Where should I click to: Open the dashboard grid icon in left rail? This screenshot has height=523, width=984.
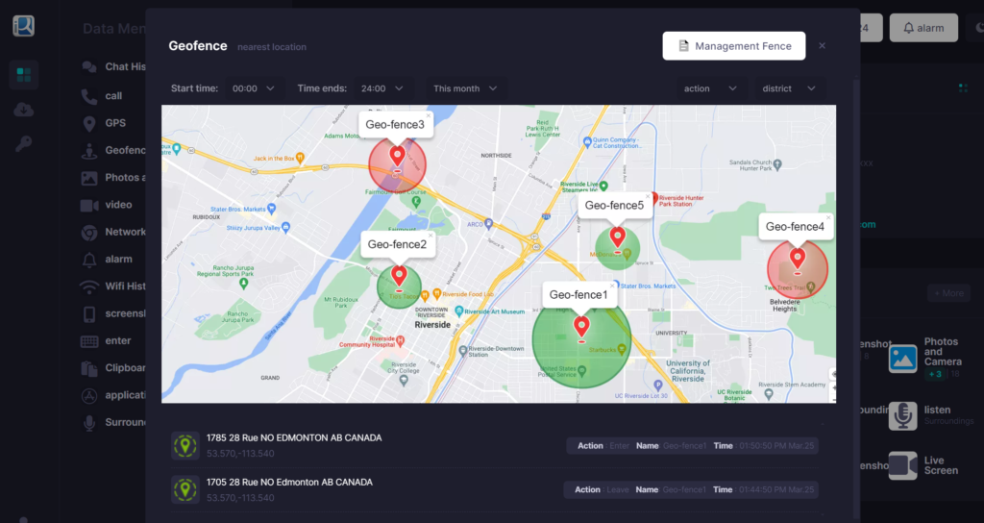coord(24,75)
